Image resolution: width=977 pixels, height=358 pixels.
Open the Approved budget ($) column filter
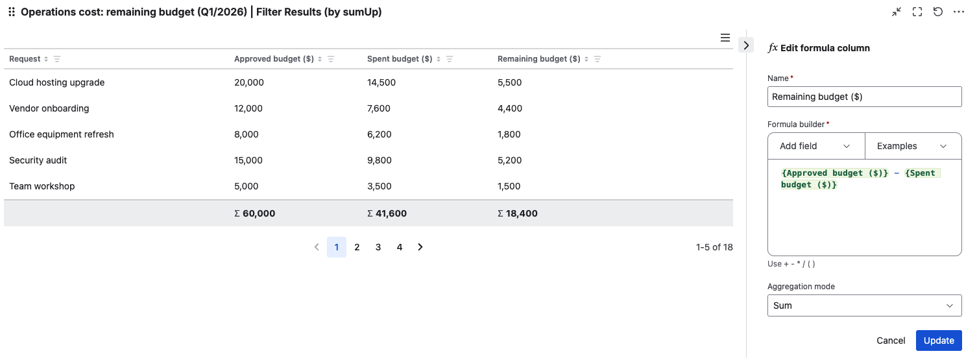pyautogui.click(x=331, y=59)
